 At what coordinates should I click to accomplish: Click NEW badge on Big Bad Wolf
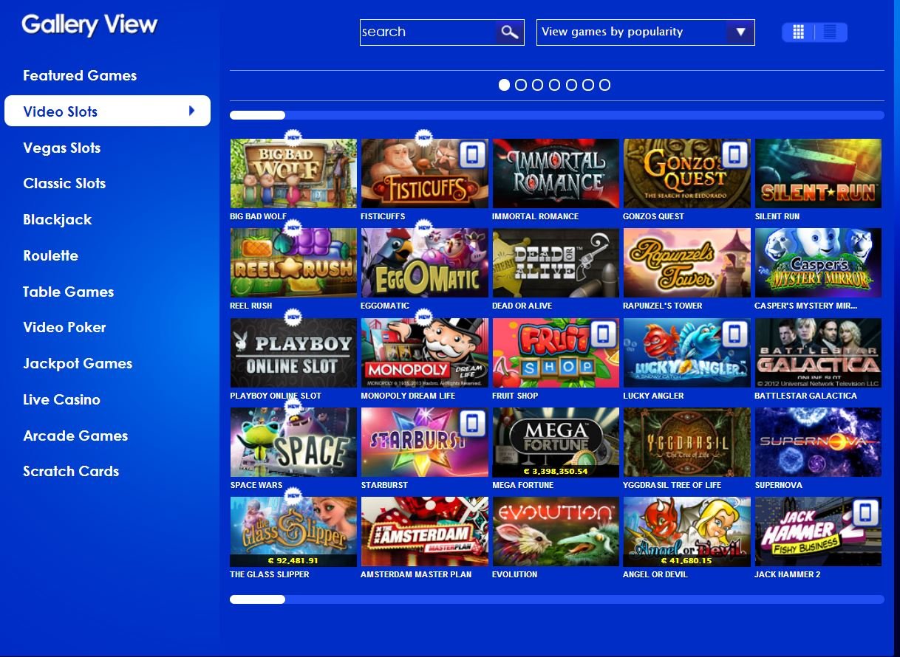[294, 137]
